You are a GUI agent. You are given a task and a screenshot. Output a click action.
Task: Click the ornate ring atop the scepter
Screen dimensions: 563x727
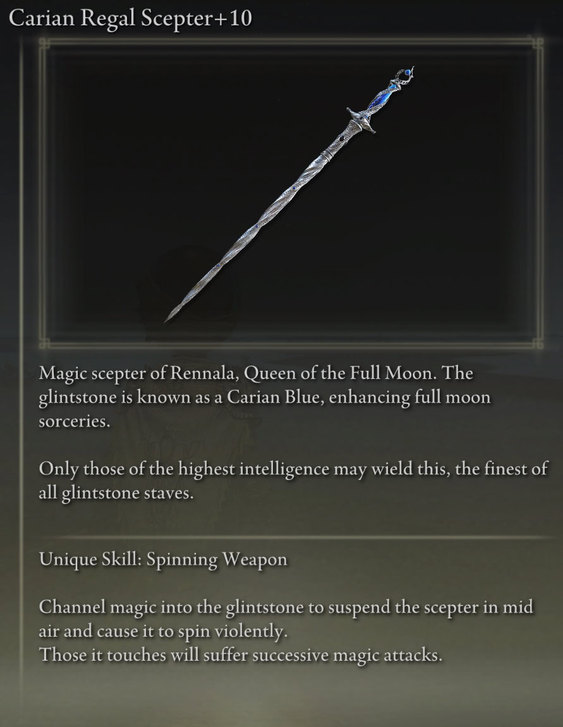click(x=404, y=75)
